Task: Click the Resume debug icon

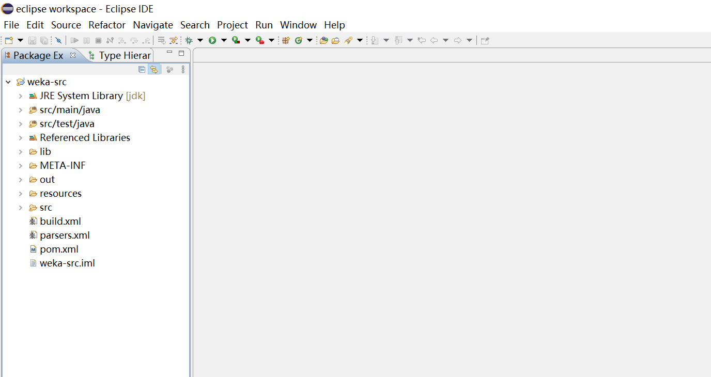Action: click(x=75, y=40)
